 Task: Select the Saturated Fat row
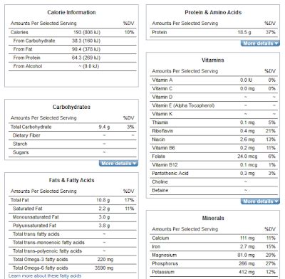click(73, 209)
